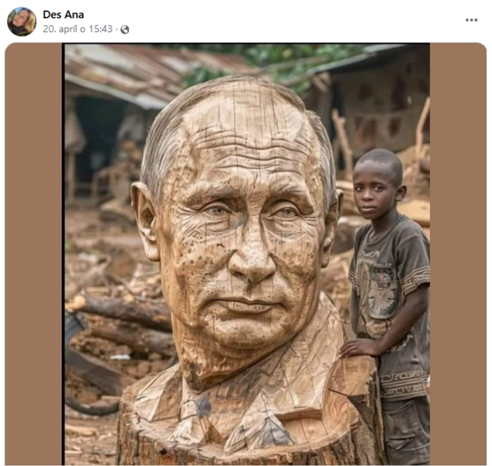The image size is (492, 466).
Task: Open the posted photo in viewer
Action: pos(247,254)
